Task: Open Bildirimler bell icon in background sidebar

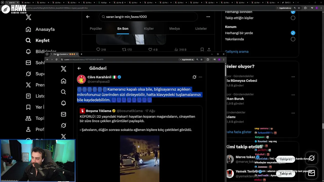Action: 28,52
